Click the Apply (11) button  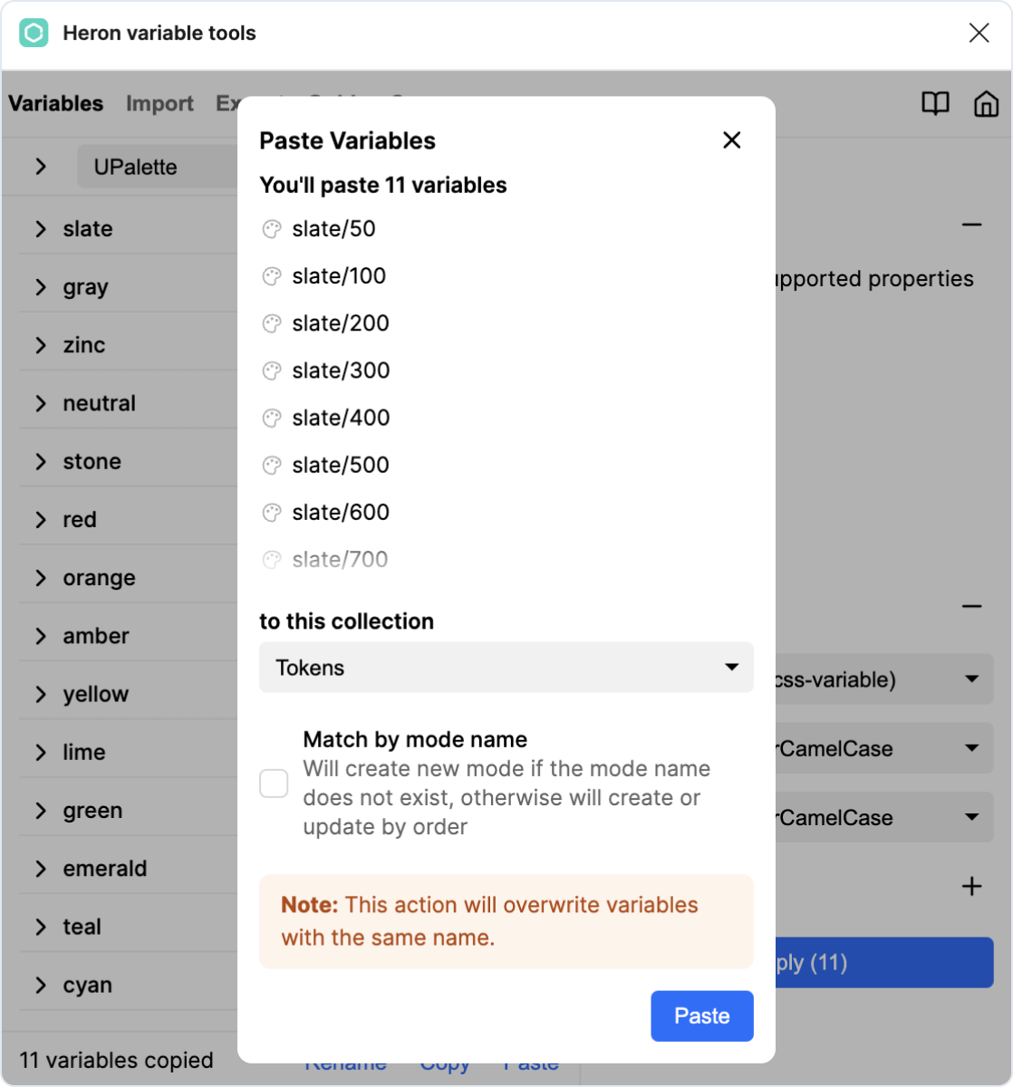[x=883, y=962]
